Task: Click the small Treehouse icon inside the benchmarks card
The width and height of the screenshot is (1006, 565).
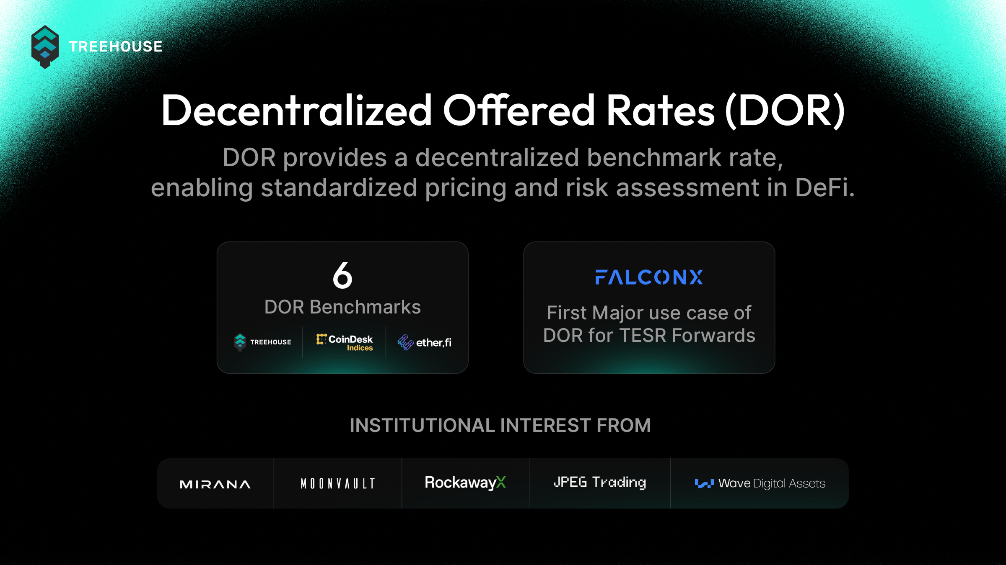Action: [x=240, y=342]
